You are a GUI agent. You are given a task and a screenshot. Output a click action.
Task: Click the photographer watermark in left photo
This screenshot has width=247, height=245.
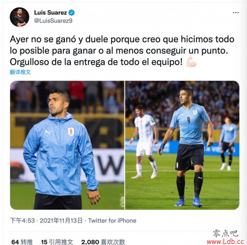coord(122,200)
